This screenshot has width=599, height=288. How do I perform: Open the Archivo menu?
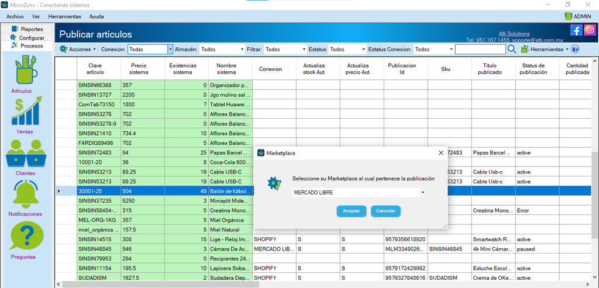pos(15,16)
